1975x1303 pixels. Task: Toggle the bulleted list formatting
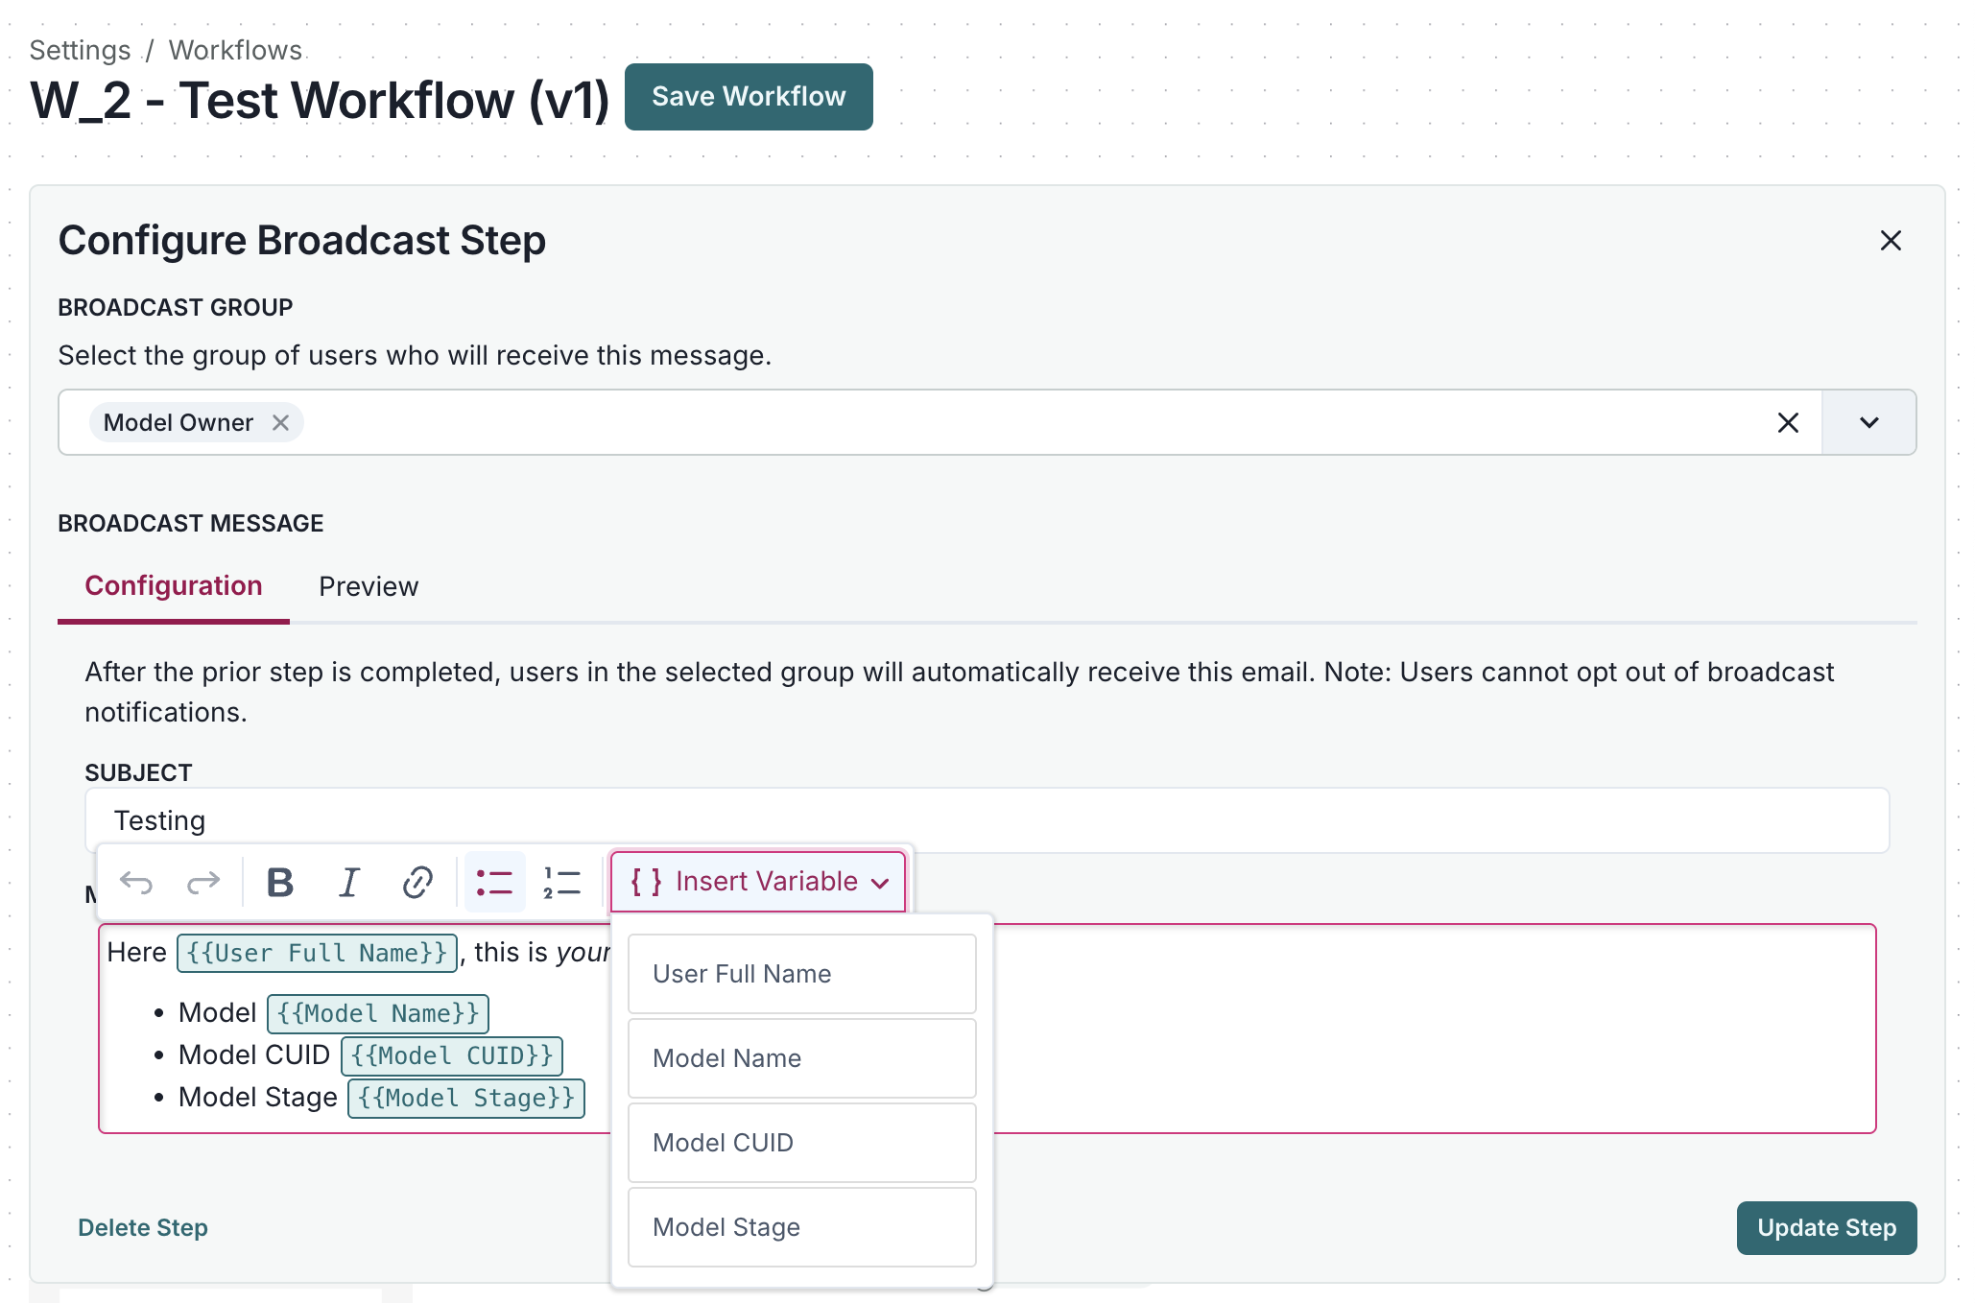pos(494,883)
